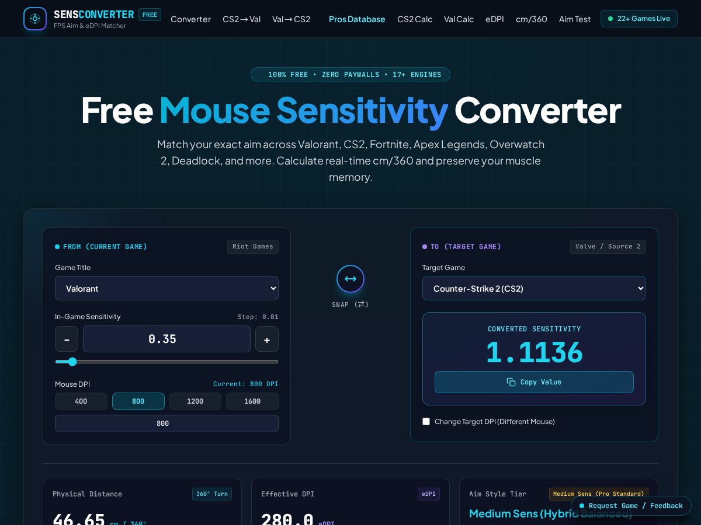Open the Aim Test page

575,19
